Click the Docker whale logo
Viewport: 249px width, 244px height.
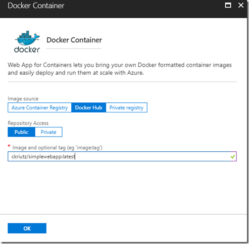[x=27, y=38]
